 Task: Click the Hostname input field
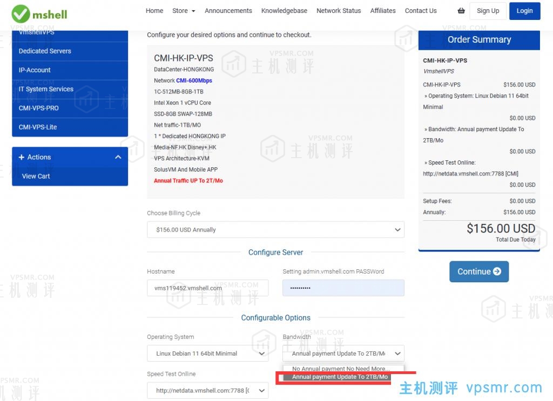207,288
